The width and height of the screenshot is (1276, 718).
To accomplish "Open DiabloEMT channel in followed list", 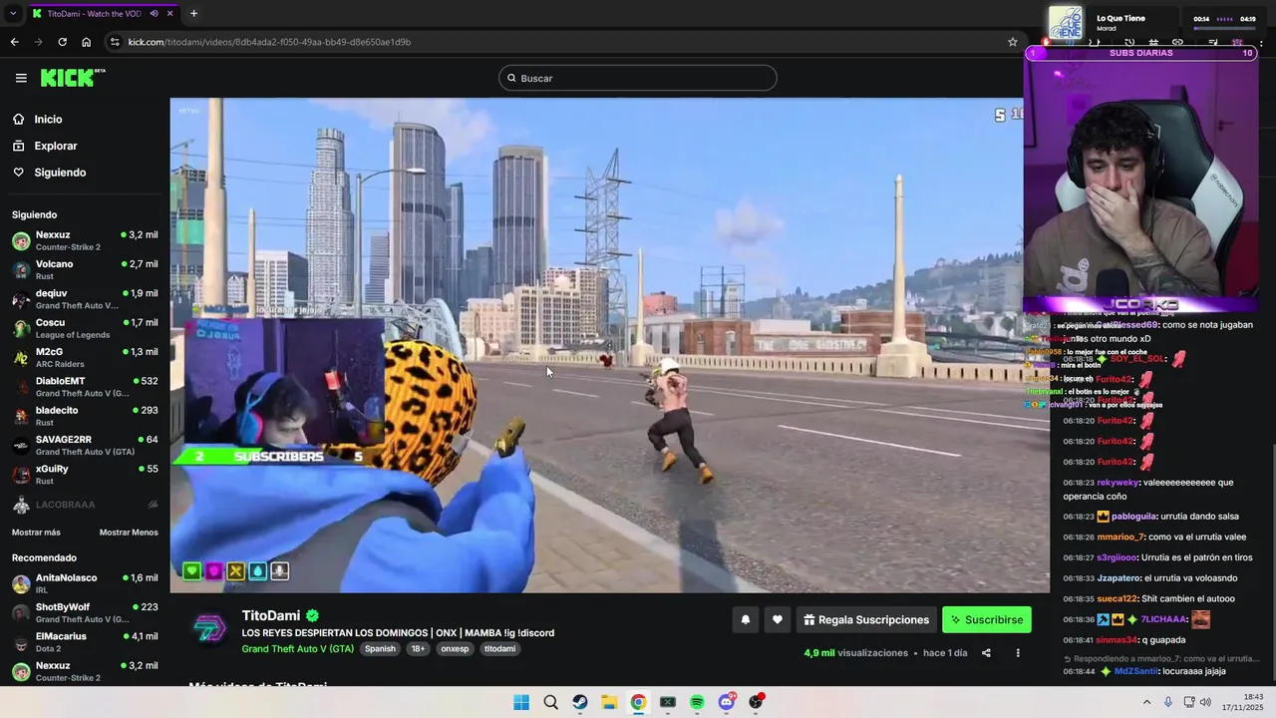I will click(85, 387).
